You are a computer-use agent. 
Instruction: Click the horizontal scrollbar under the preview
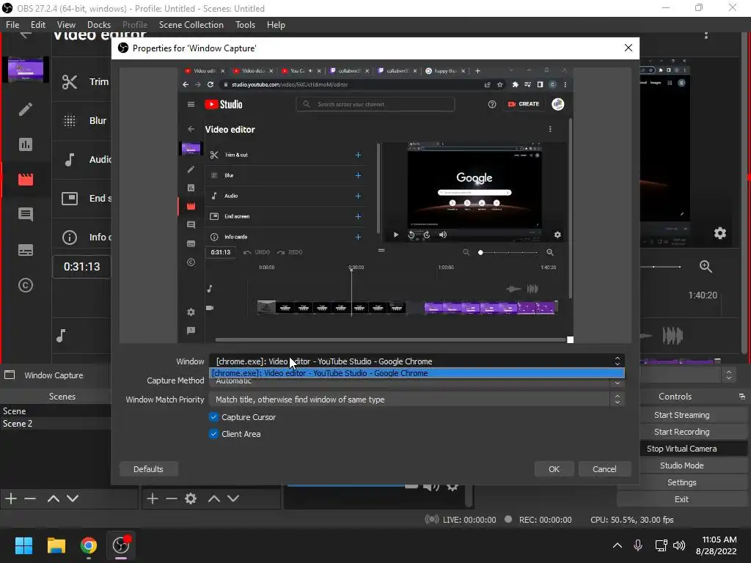390,340
